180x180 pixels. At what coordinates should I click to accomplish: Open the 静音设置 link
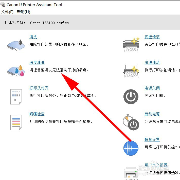(x=152, y=140)
